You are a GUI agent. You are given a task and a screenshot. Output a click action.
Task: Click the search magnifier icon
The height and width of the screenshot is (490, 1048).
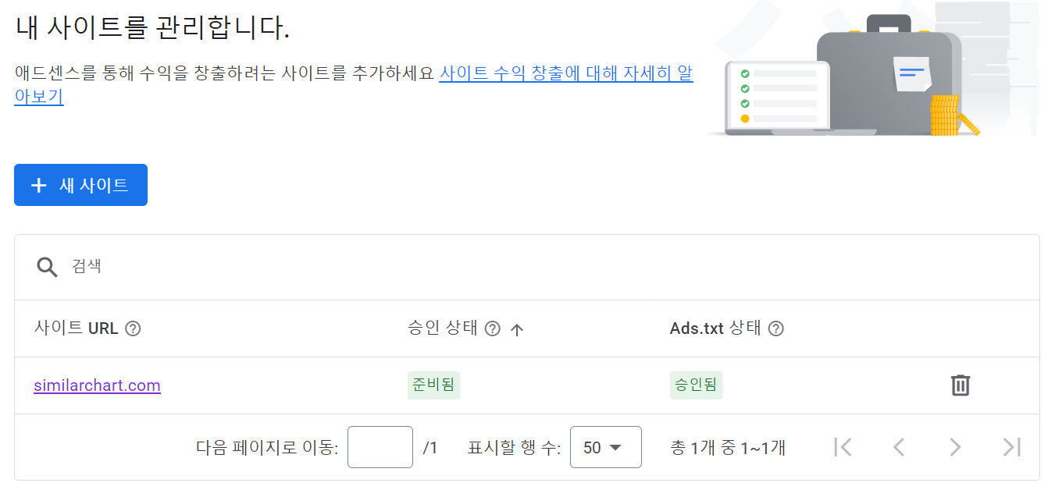[x=48, y=267]
